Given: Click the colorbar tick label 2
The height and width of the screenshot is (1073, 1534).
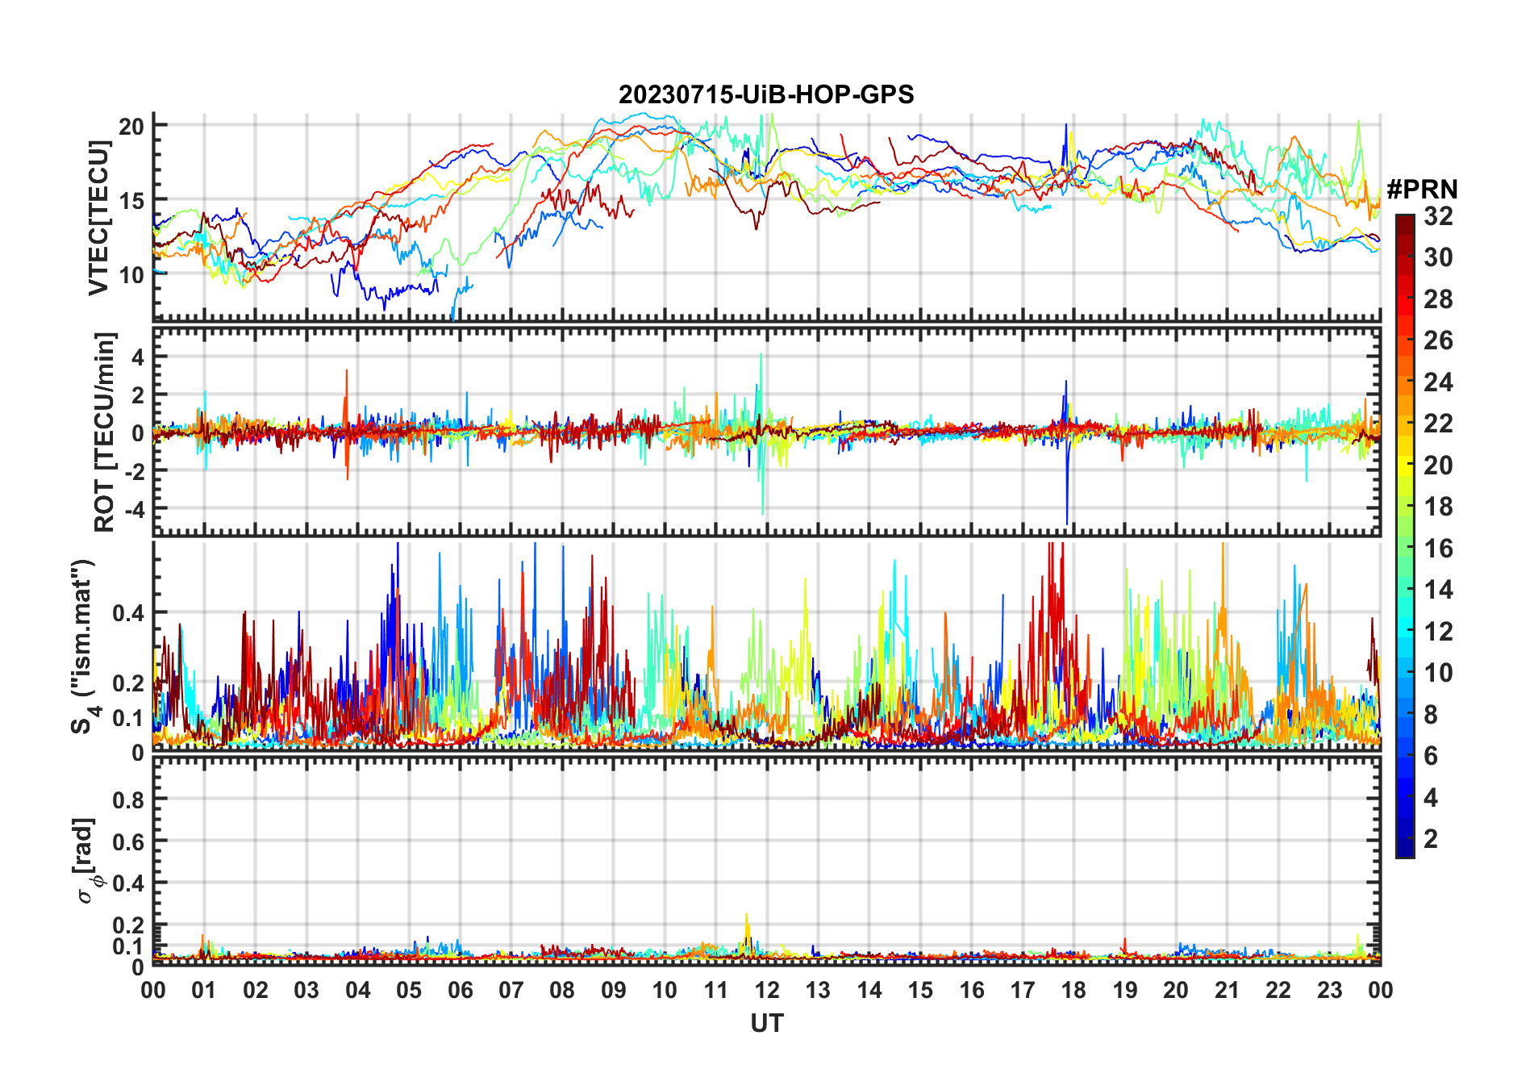Looking at the screenshot, I should click(x=1431, y=839).
